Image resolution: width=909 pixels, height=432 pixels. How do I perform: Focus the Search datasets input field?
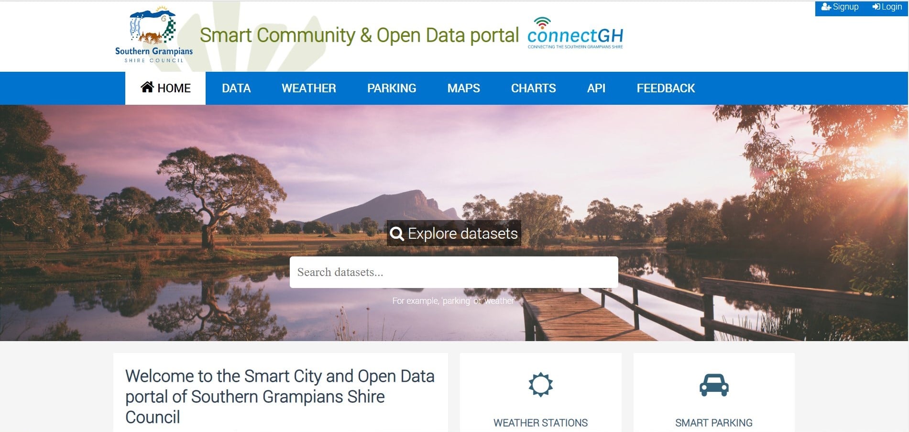pos(453,272)
